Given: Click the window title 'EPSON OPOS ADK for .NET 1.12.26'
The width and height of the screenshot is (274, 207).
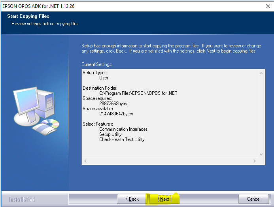Looking at the screenshot, I should (x=38, y=6).
